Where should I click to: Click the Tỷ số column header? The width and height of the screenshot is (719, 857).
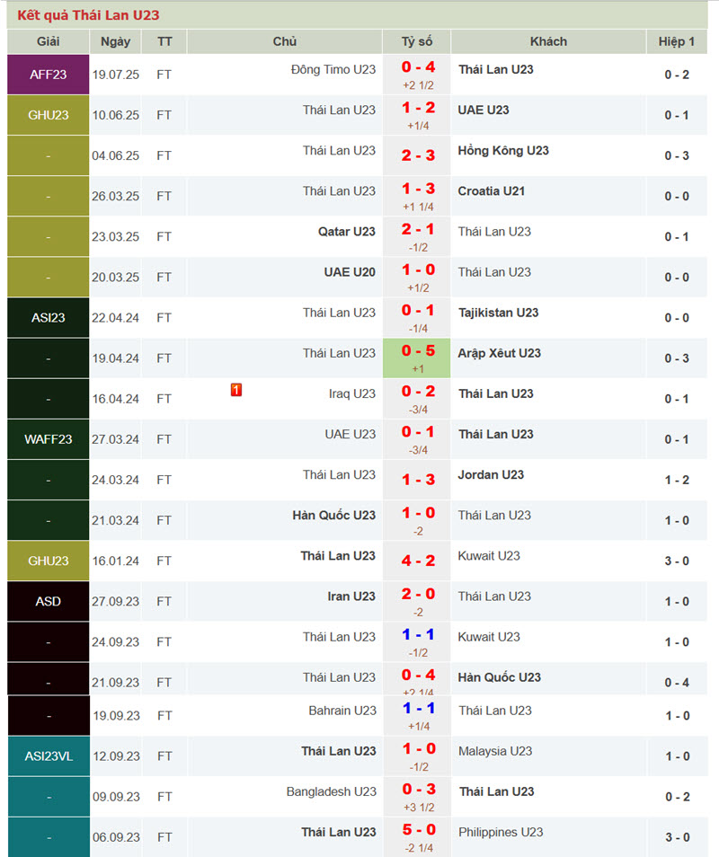tap(417, 41)
